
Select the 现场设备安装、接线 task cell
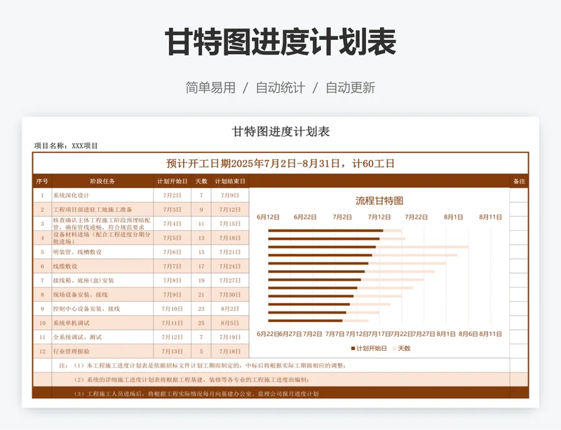tap(102, 295)
